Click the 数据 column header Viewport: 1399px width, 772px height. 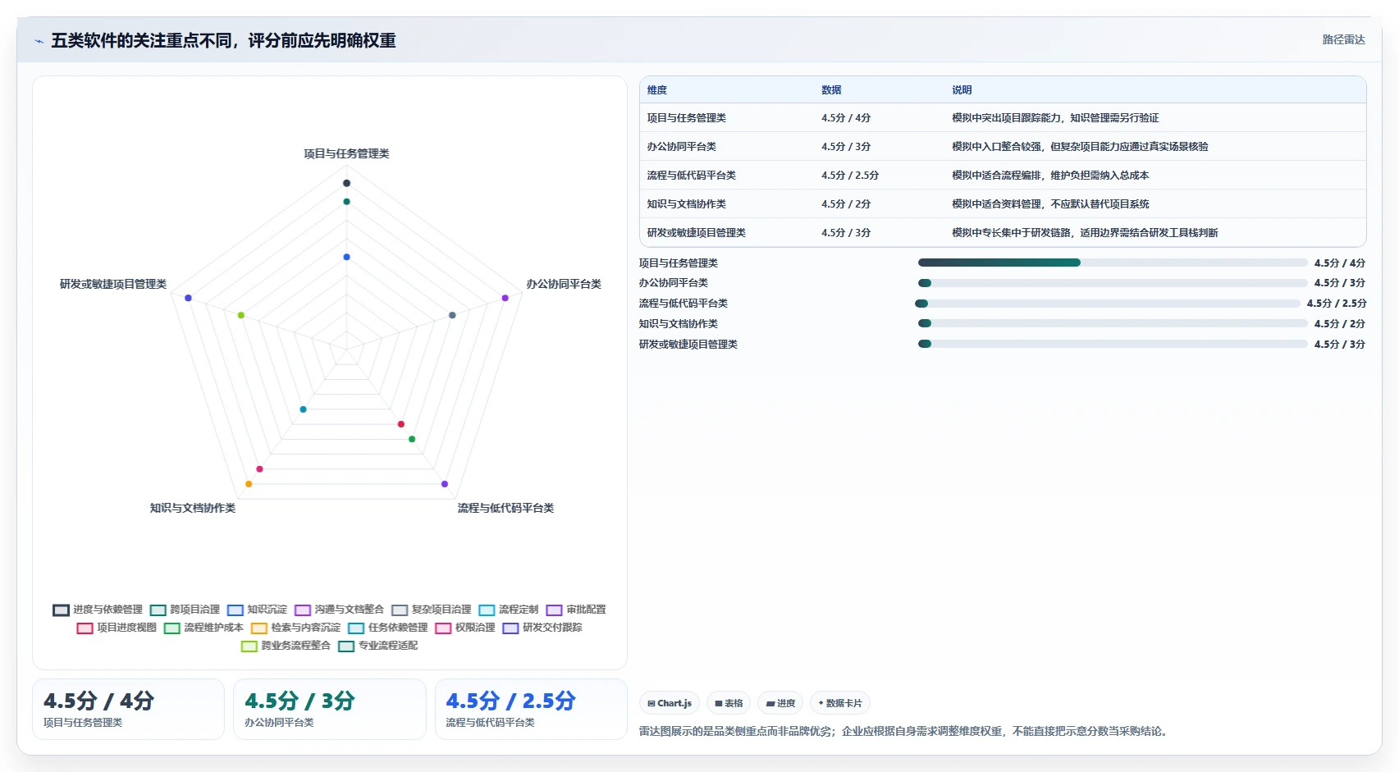point(831,90)
